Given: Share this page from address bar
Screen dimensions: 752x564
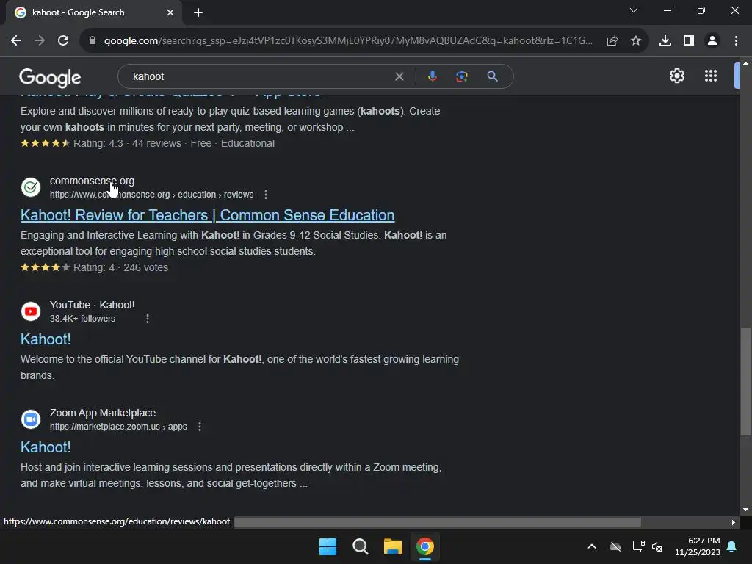Looking at the screenshot, I should pyautogui.click(x=612, y=41).
